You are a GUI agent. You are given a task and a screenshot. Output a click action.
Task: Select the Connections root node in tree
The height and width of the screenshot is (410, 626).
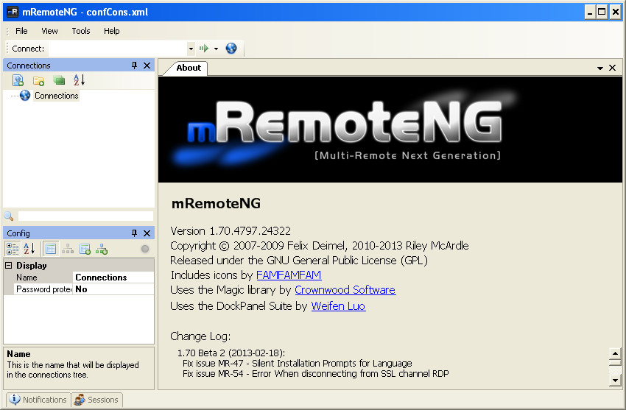pyautogui.click(x=56, y=96)
